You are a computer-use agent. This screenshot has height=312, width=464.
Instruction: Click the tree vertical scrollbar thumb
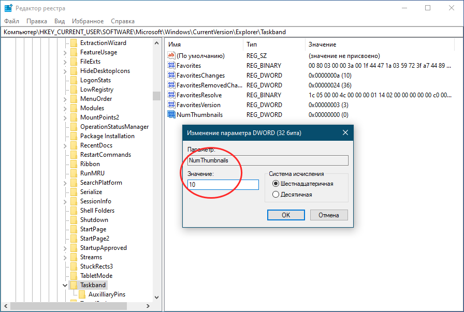tap(156, 96)
